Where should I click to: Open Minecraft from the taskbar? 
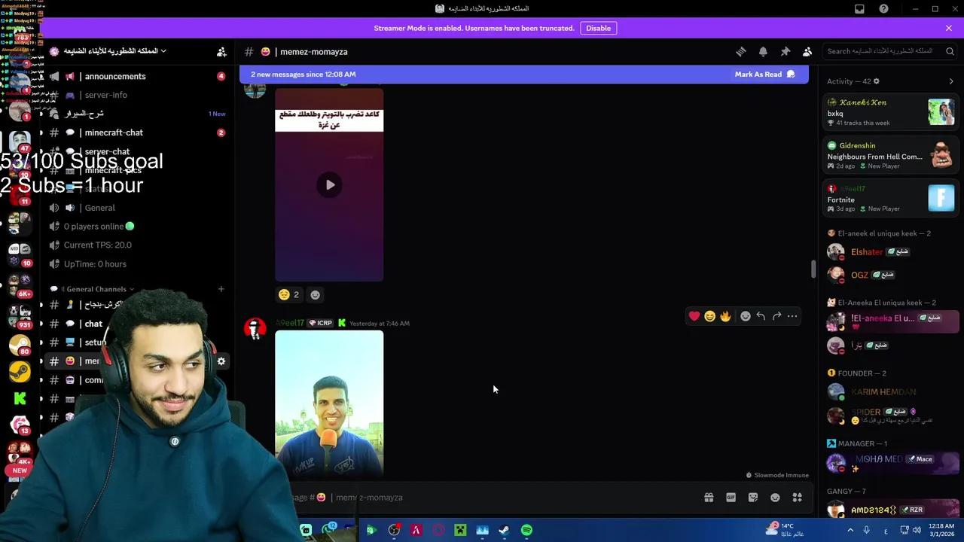click(x=460, y=530)
